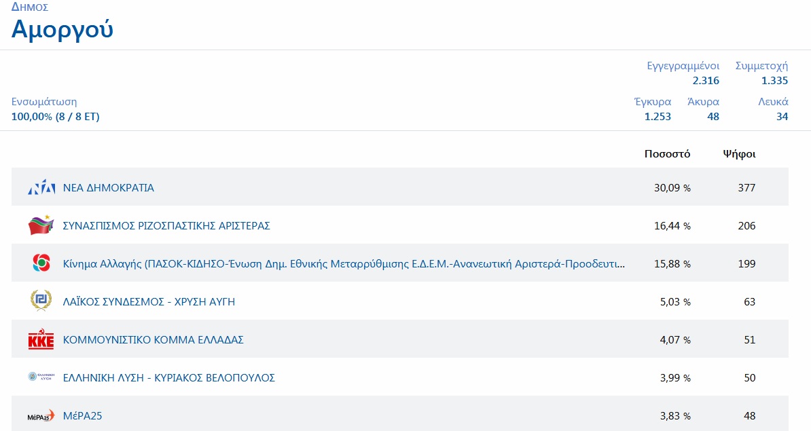811x431 pixels.
Task: Open ΕΛΛΗΝΙΚΗ ΛΥΣΗ - ΚΥΡΙΑΚΟΣ ΒΕΛΟΠΟΥΛΟΣ link
Action: coord(168,378)
